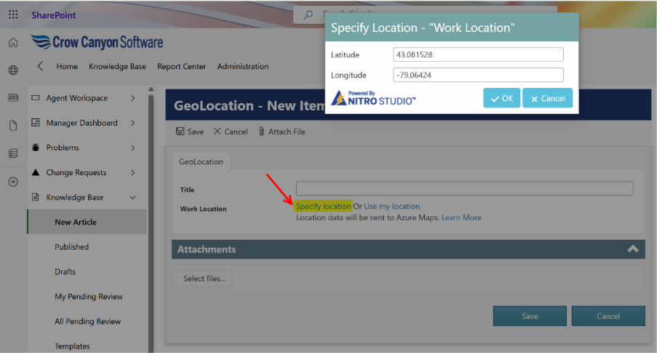
Task: Expand the Agent Workspace menu
Action: tap(132, 98)
